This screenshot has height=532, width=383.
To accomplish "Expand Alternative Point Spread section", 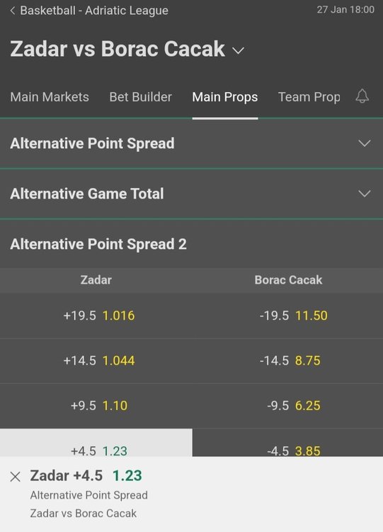I will click(191, 143).
